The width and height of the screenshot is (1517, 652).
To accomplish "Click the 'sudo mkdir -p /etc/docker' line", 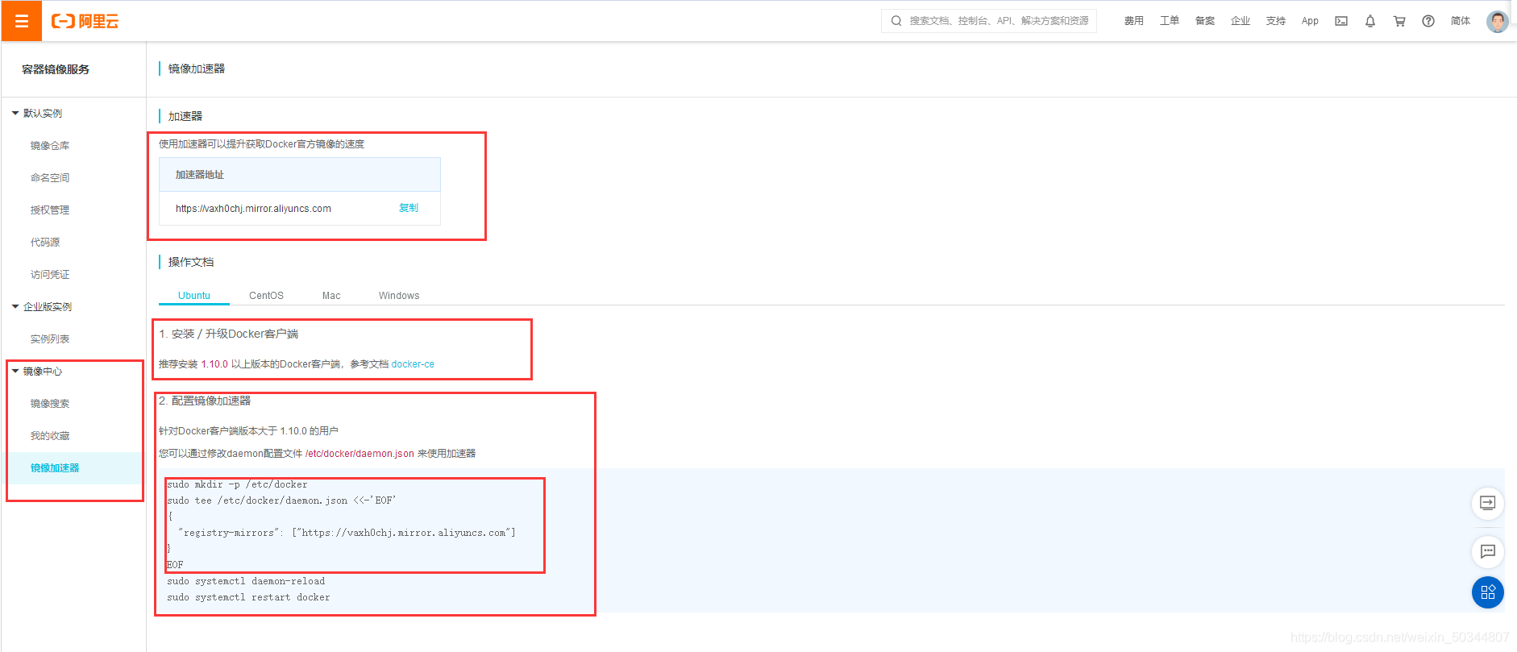I will [x=237, y=484].
